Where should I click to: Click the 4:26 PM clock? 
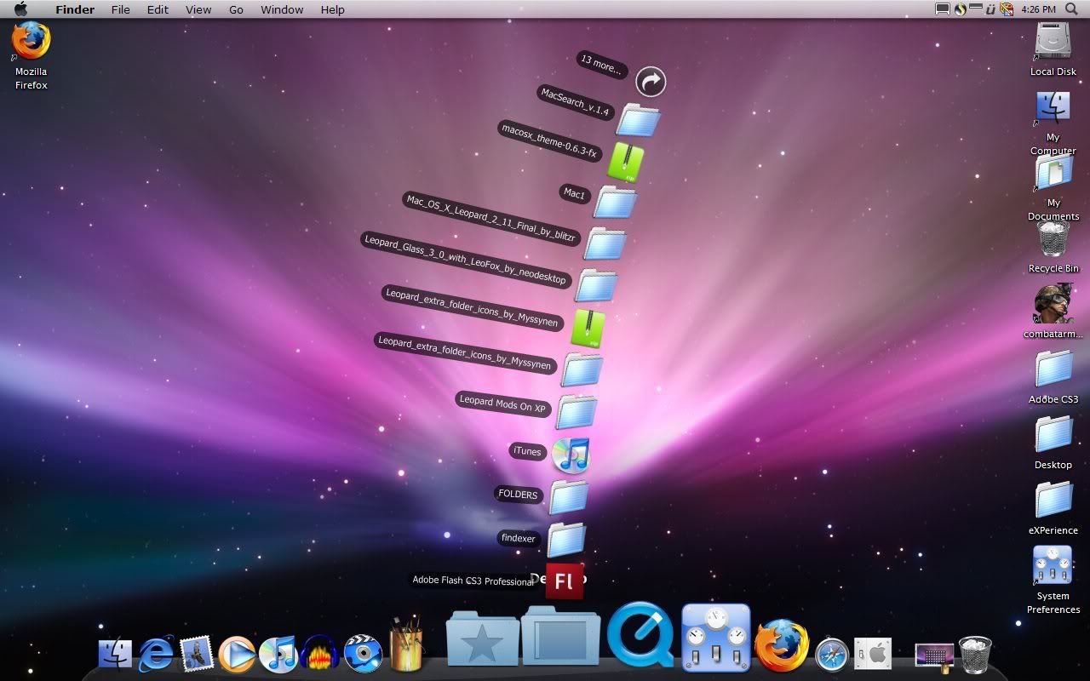pos(1039,9)
